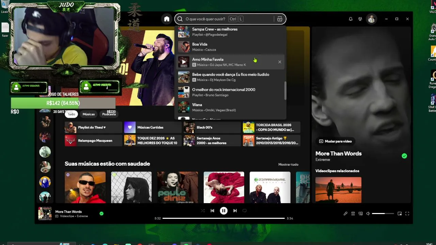The image size is (436, 245).
Task: Select the Podcasts filter tab
Action: 109,114
